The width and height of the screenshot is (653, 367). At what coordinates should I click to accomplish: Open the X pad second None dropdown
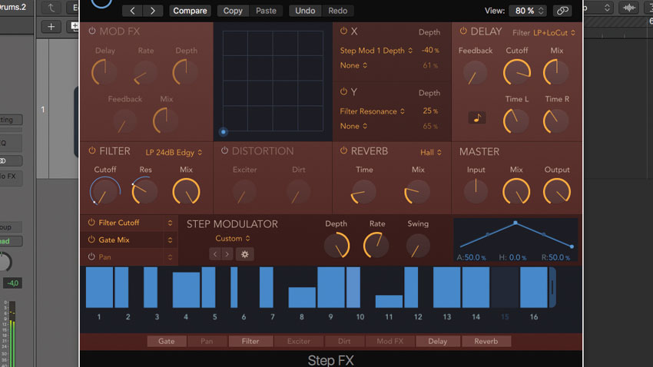coord(353,65)
